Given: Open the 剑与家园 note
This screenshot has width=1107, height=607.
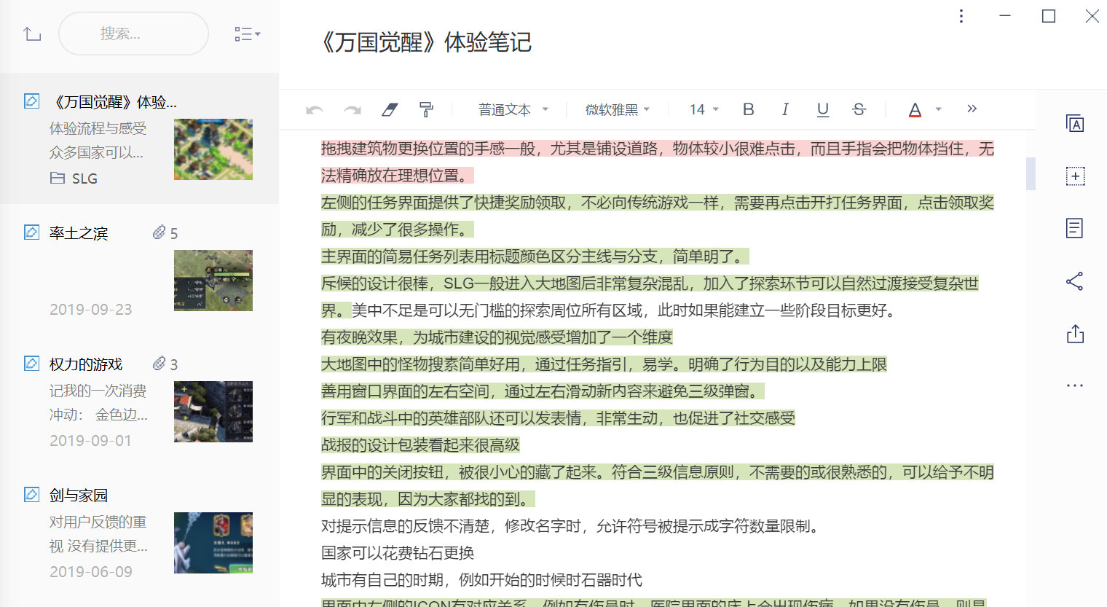Looking at the screenshot, I should [139, 532].
